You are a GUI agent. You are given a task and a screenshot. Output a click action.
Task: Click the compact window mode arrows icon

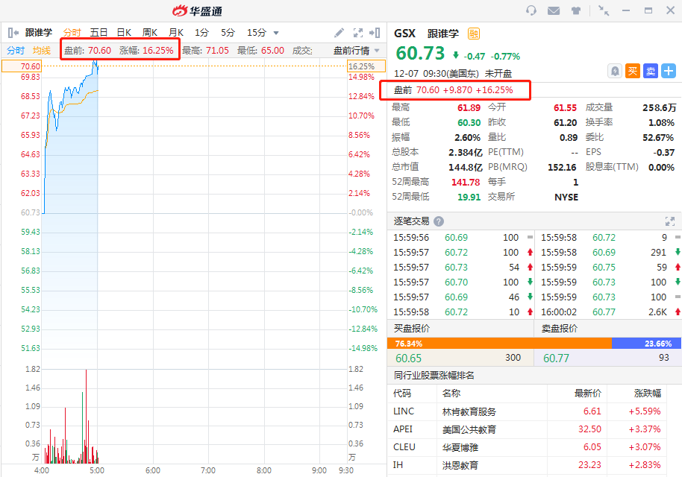pos(604,10)
